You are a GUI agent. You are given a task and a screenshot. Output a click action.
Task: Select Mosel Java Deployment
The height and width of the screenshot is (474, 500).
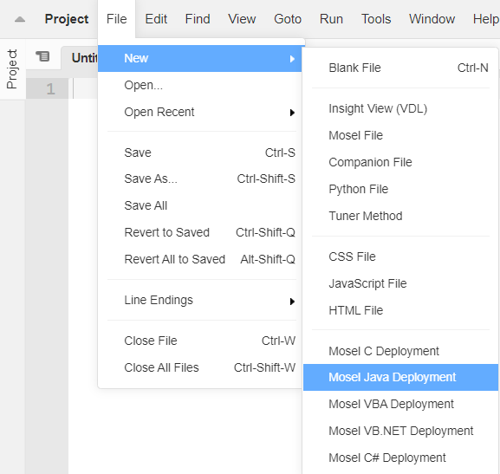pyautogui.click(x=400, y=377)
